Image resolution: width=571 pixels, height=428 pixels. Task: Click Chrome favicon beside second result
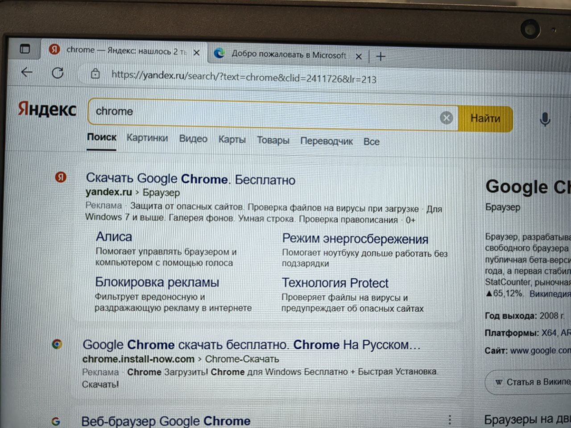click(x=57, y=344)
